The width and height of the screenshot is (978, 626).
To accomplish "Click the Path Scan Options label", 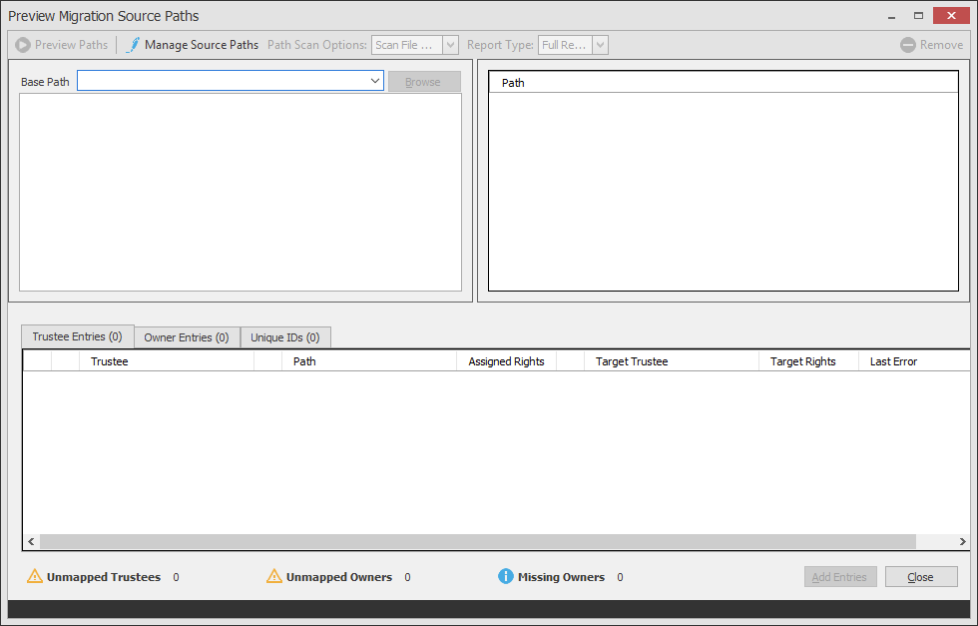I will 317,45.
